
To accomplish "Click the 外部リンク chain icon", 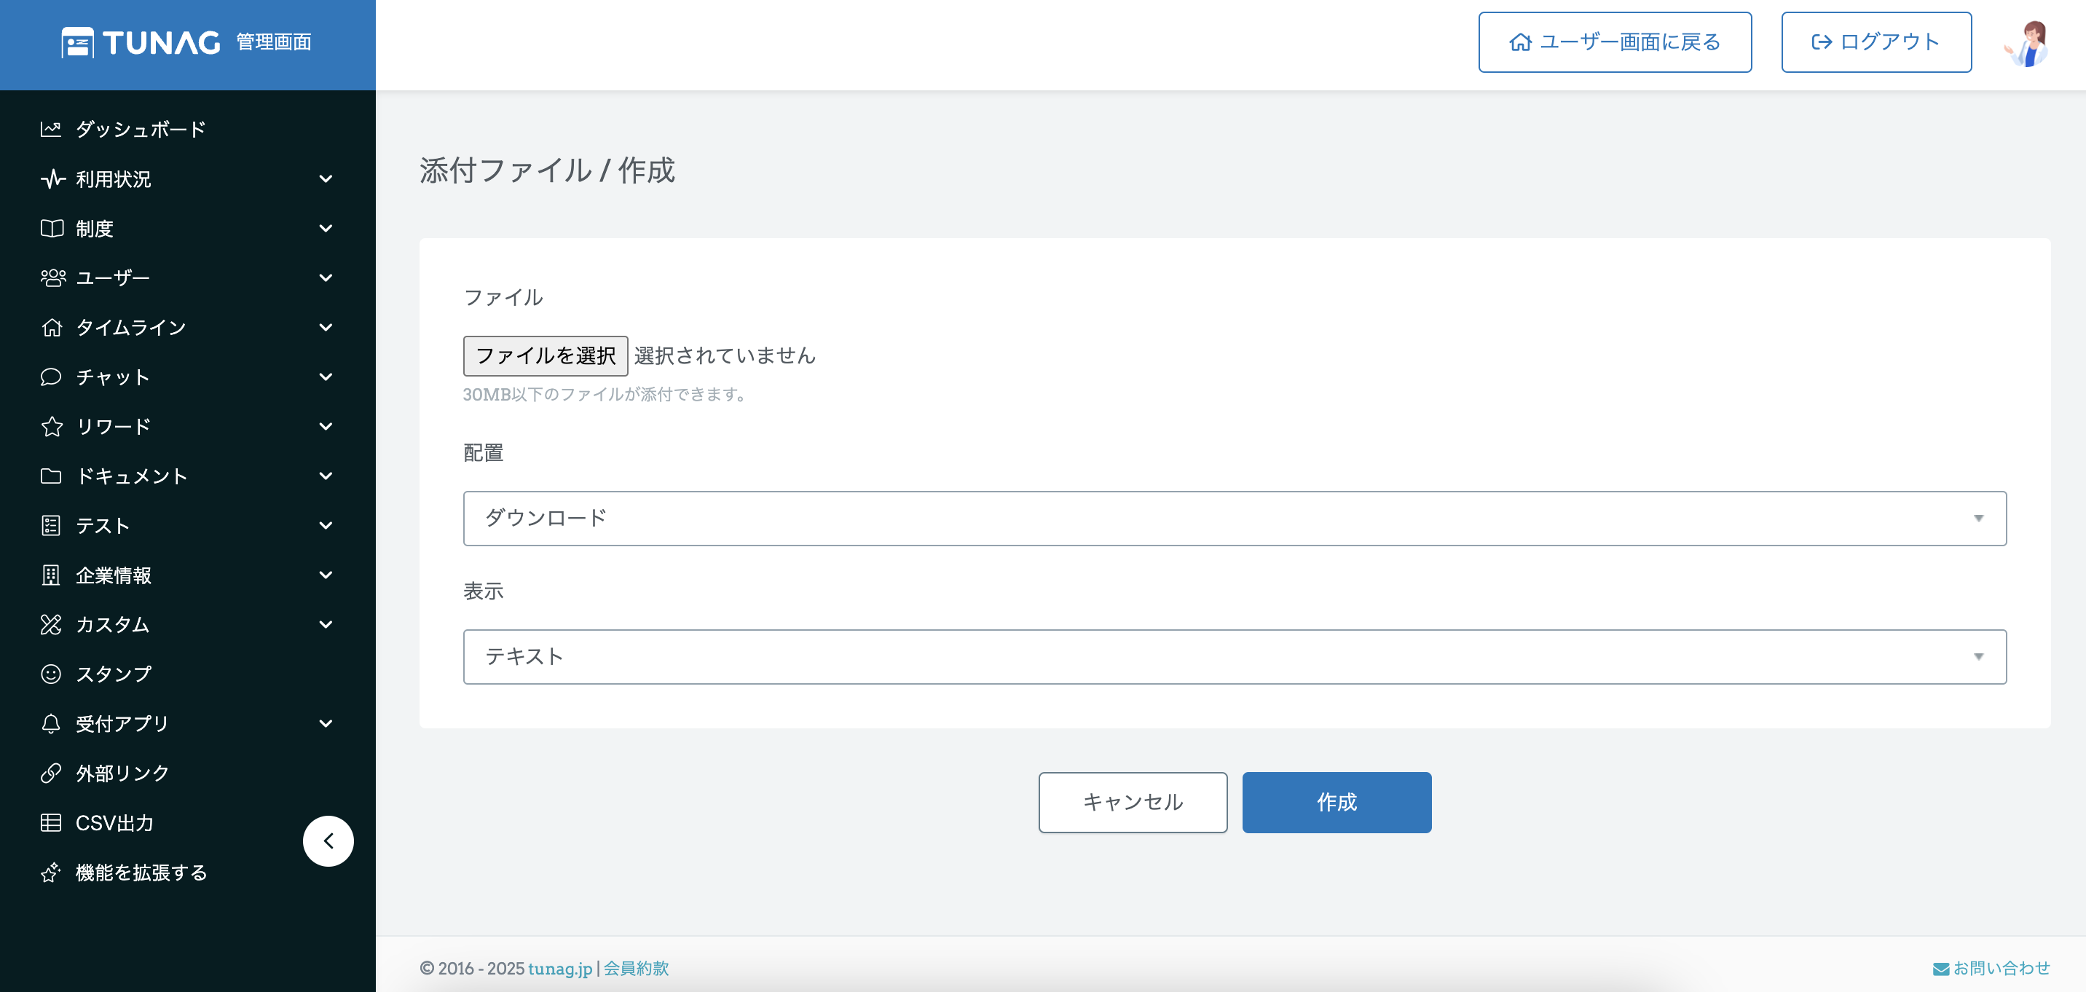I will [x=51, y=773].
